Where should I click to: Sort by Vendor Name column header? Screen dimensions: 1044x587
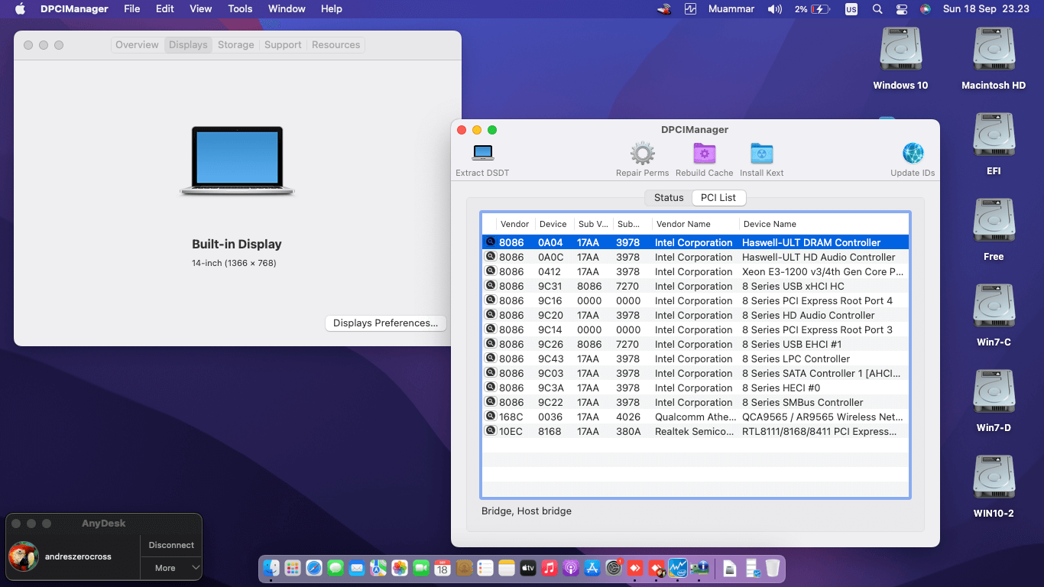[695, 224]
